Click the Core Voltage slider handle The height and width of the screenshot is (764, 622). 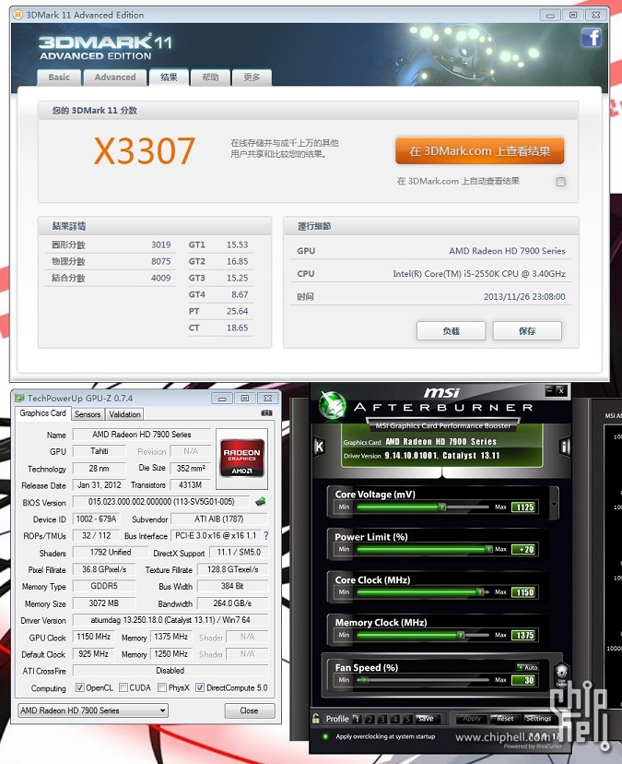coord(442,507)
